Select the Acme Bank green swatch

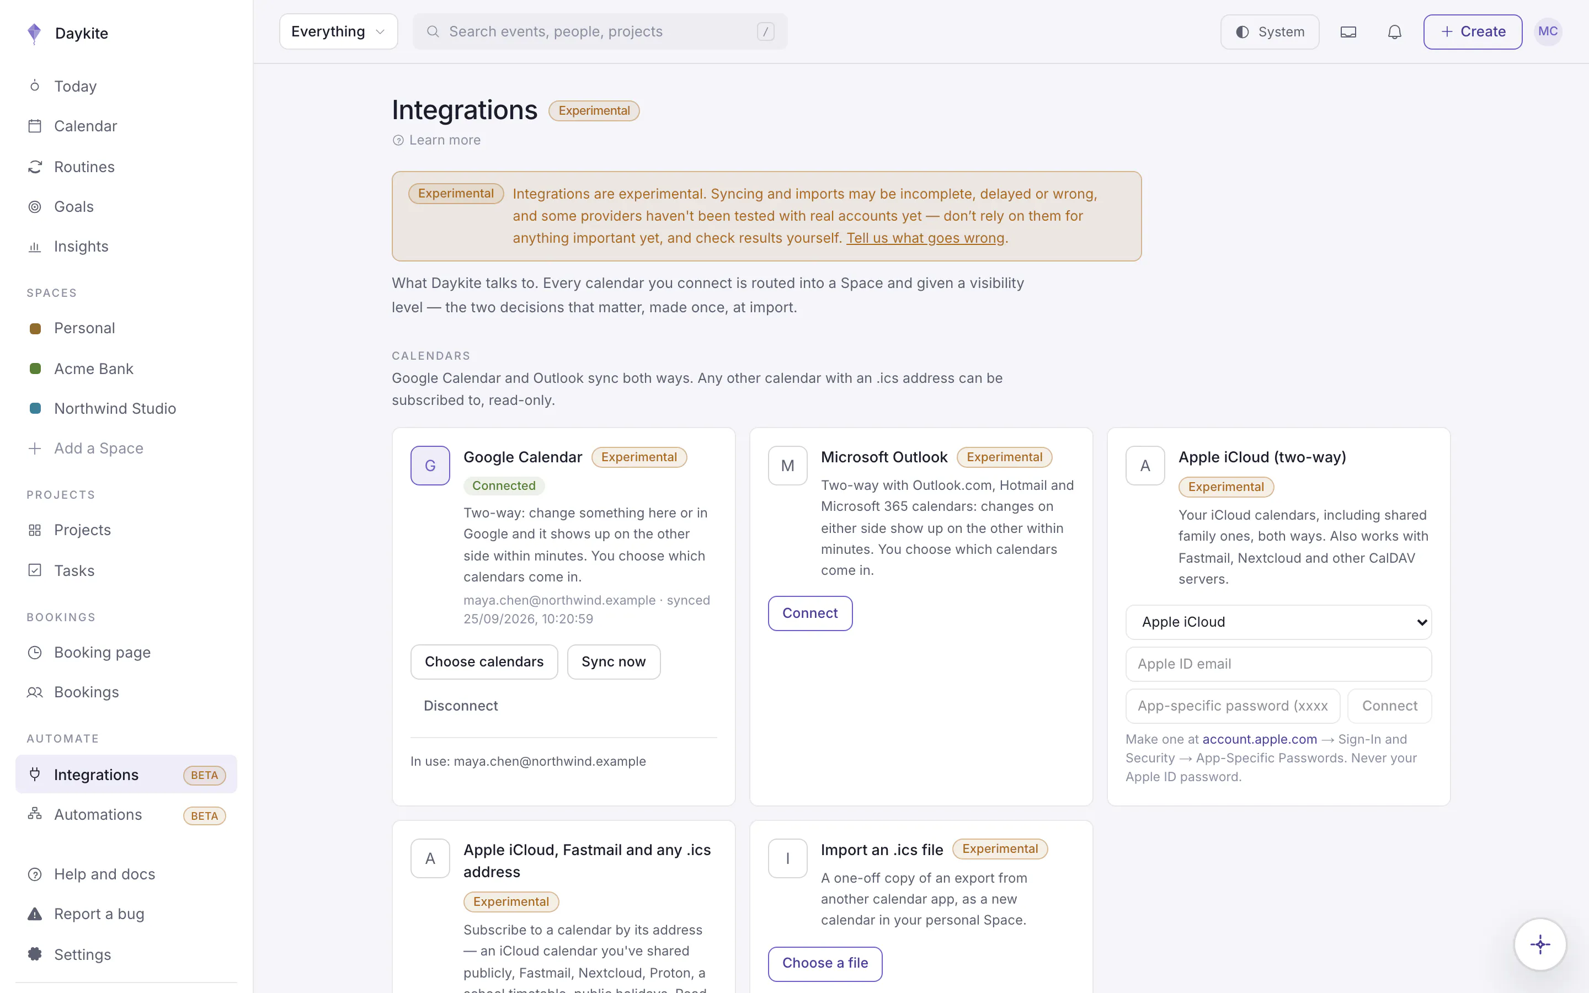pos(35,369)
